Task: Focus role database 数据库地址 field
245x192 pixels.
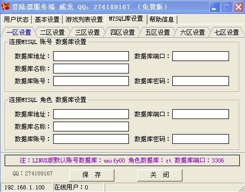Action: click(91, 114)
